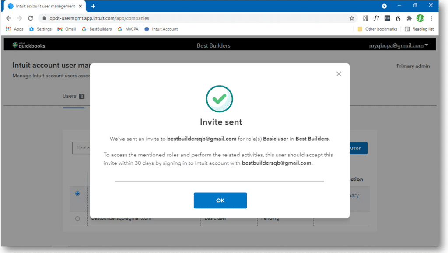Viewport: 448px width, 253px height.
Task: Open the Reading list panel
Action: pyautogui.click(x=419, y=29)
